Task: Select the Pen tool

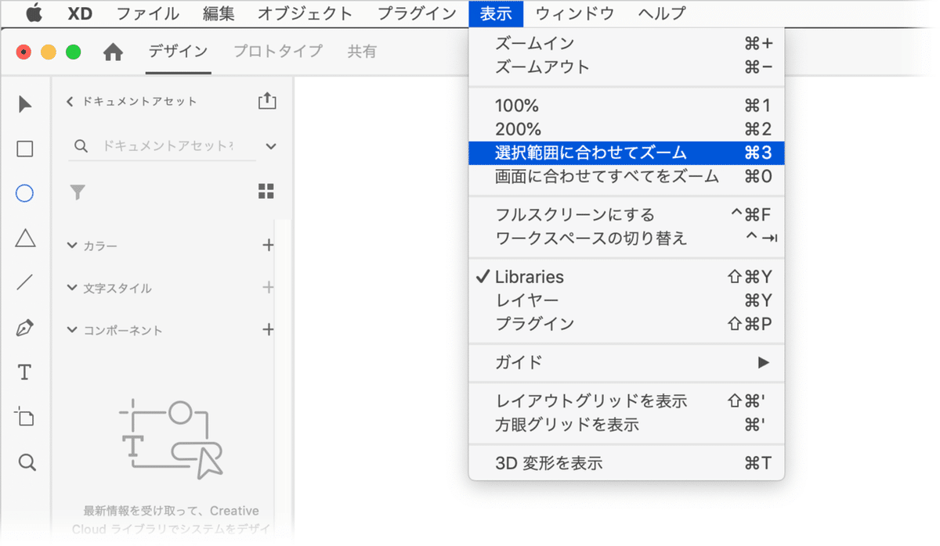Action: click(x=25, y=328)
